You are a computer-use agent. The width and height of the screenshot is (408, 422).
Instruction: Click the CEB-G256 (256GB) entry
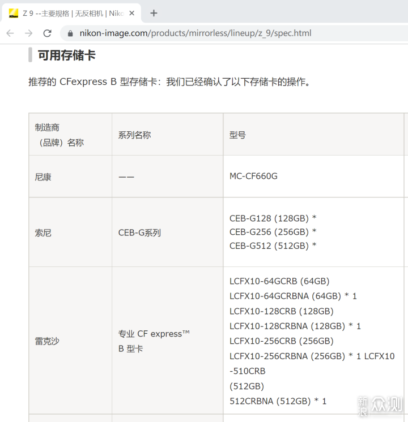(273, 232)
